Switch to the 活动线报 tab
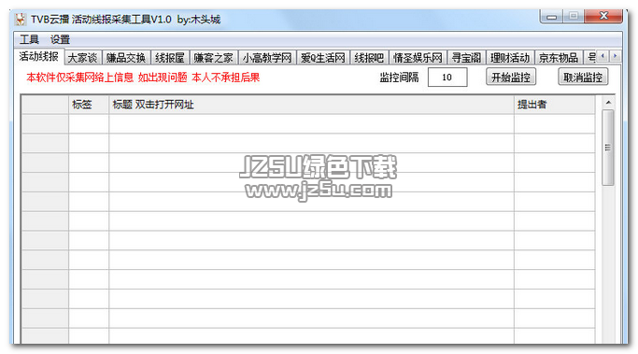The width and height of the screenshot is (638, 354). 38,57
